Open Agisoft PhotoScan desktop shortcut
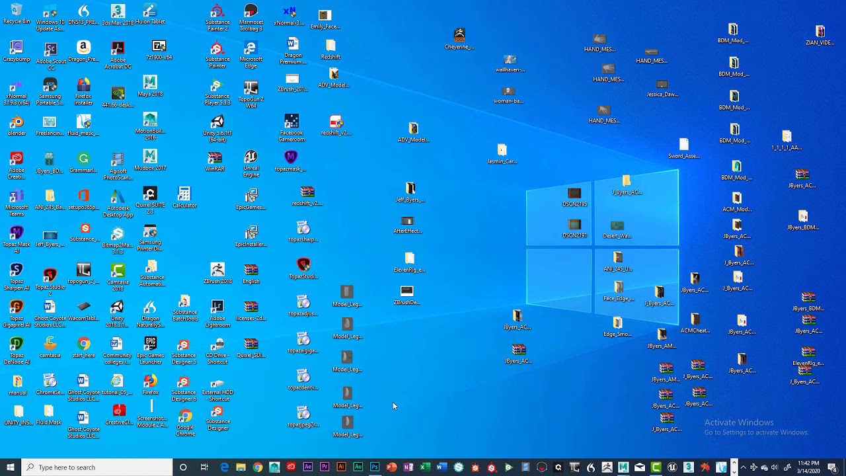 point(118,166)
